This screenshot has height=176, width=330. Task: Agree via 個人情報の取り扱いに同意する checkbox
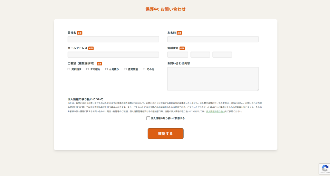(148, 118)
